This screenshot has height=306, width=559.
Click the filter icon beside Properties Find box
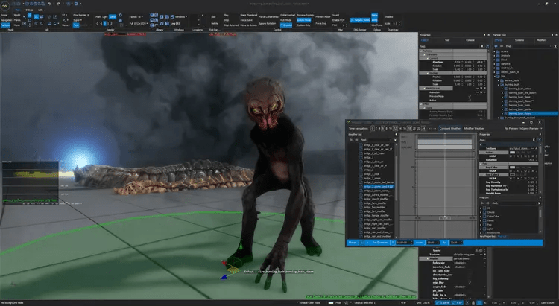coord(487,46)
